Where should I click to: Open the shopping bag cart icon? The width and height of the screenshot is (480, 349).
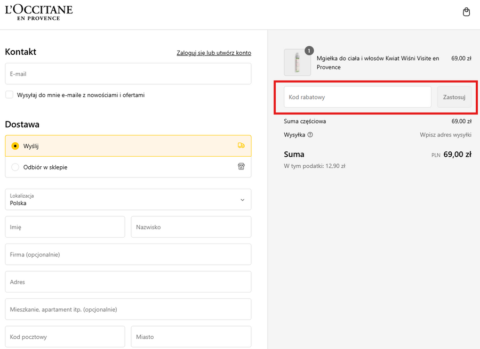click(x=466, y=12)
